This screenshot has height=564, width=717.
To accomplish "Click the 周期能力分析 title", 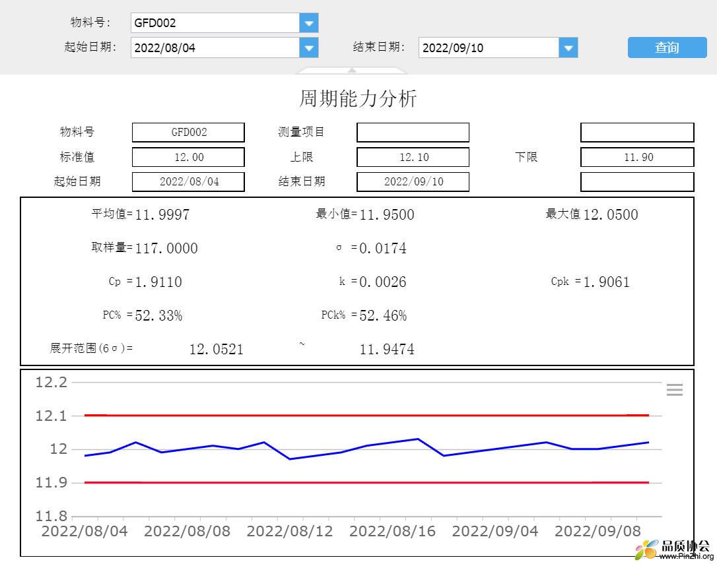I will pyautogui.click(x=358, y=98).
